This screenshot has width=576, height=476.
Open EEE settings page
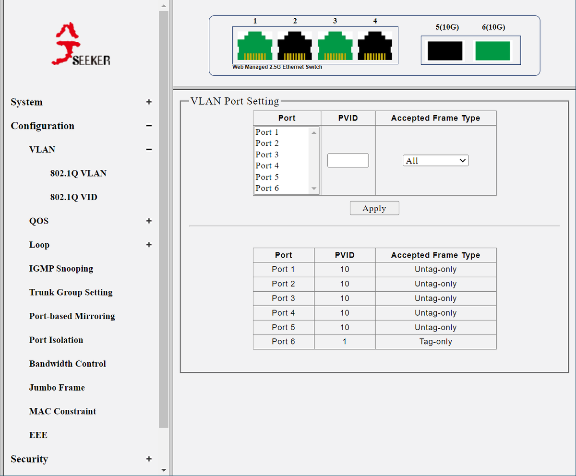click(38, 435)
